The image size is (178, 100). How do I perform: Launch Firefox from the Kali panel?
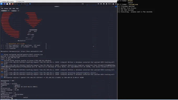(13, 4)
